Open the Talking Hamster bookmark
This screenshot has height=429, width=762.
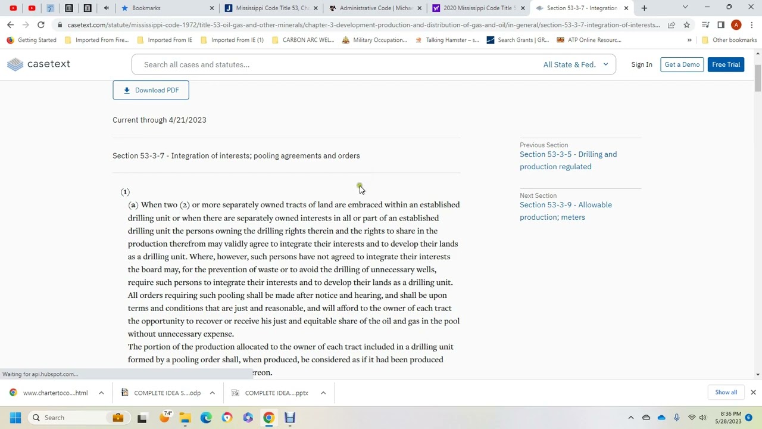coord(446,40)
